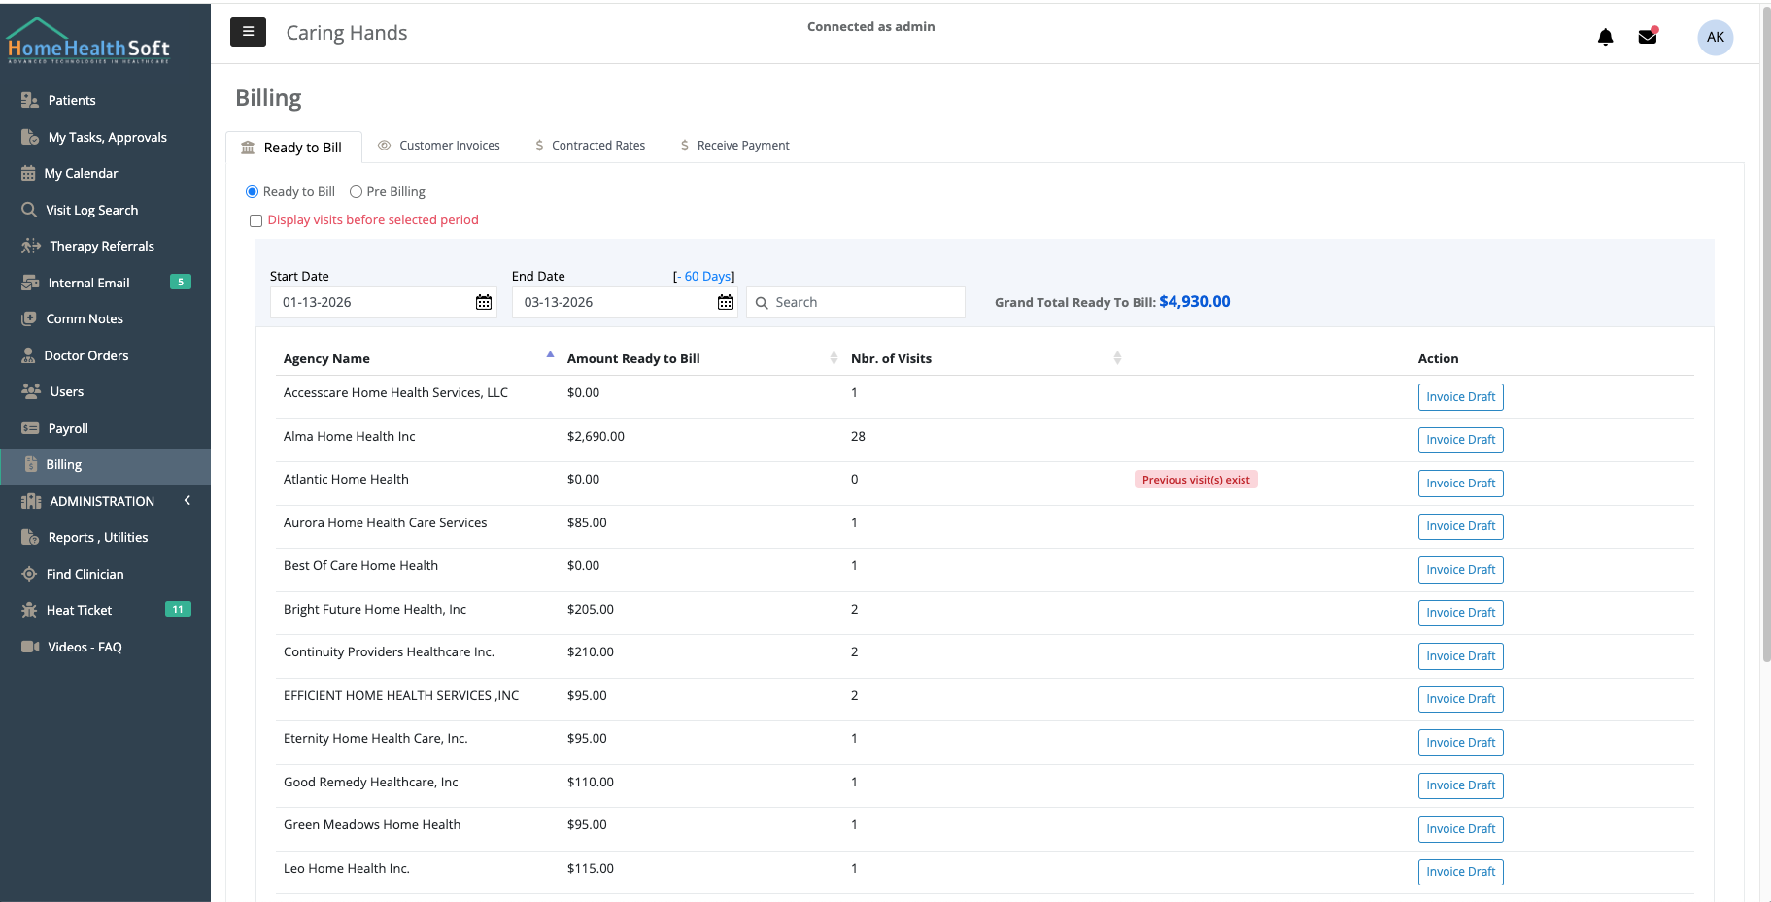
Task: Open the Doctor Orders section
Action: click(86, 355)
